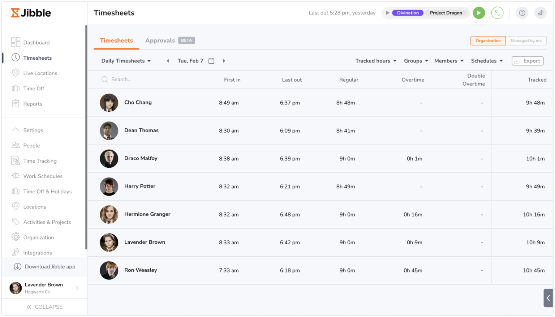Click the Time Tracking settings icon
The height and width of the screenshot is (317, 555).
(16, 160)
